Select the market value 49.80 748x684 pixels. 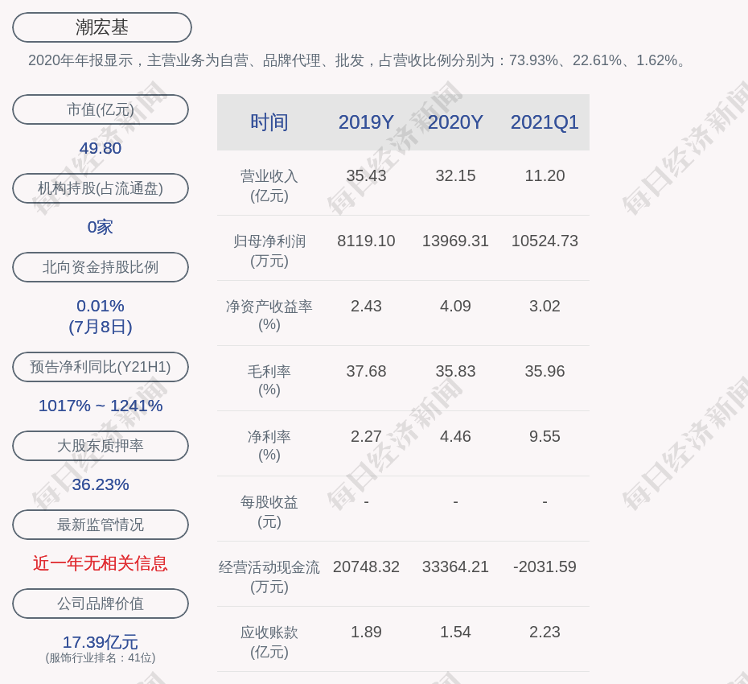(101, 148)
